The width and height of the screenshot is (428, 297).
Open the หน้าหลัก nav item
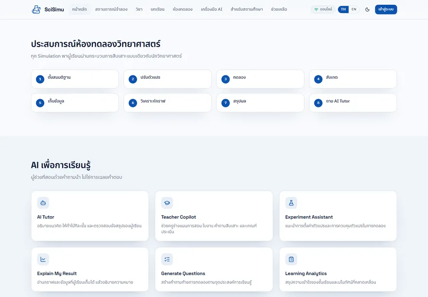tap(79, 9)
